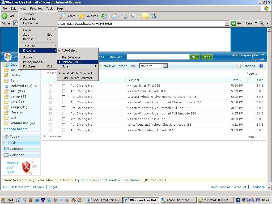Click the EN language indicator in tray
Viewport: 272px width, 204px height.
point(238,200)
